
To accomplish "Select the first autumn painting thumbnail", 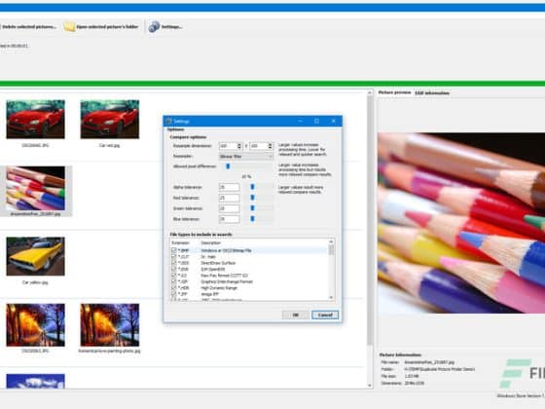I will tap(35, 325).
